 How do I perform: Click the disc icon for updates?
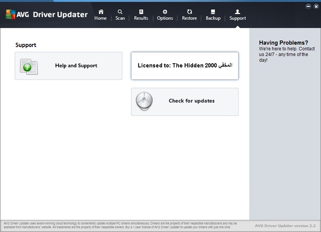pyautogui.click(x=144, y=101)
